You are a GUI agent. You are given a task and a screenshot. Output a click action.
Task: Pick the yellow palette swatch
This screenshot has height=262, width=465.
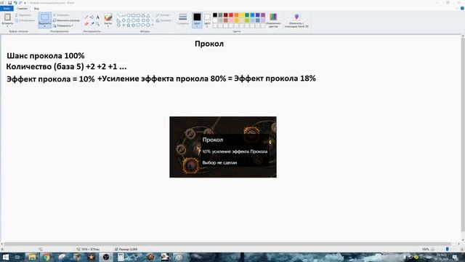(242, 15)
